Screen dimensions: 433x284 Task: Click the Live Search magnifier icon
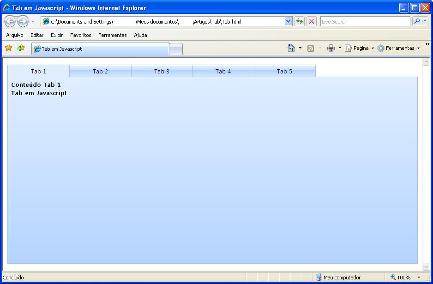click(x=417, y=21)
